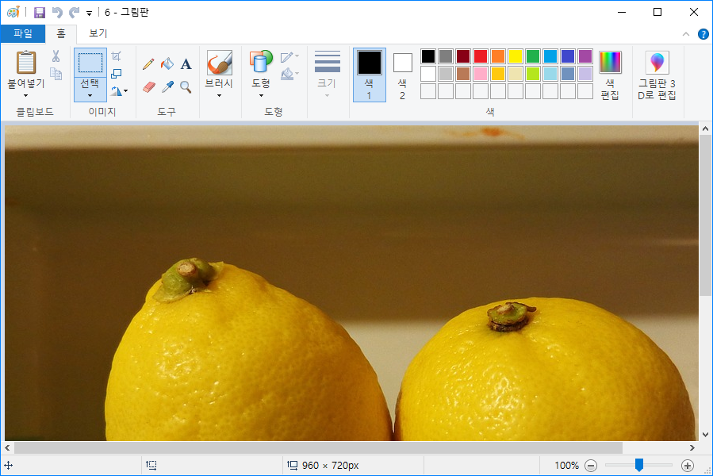713x476 pixels.
Task: Pick the dark red color swatch
Action: pyautogui.click(x=463, y=56)
